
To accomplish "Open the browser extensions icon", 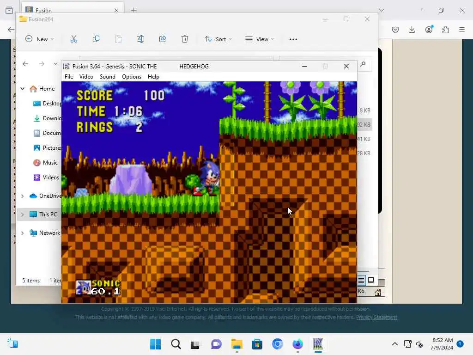I will (x=446, y=30).
